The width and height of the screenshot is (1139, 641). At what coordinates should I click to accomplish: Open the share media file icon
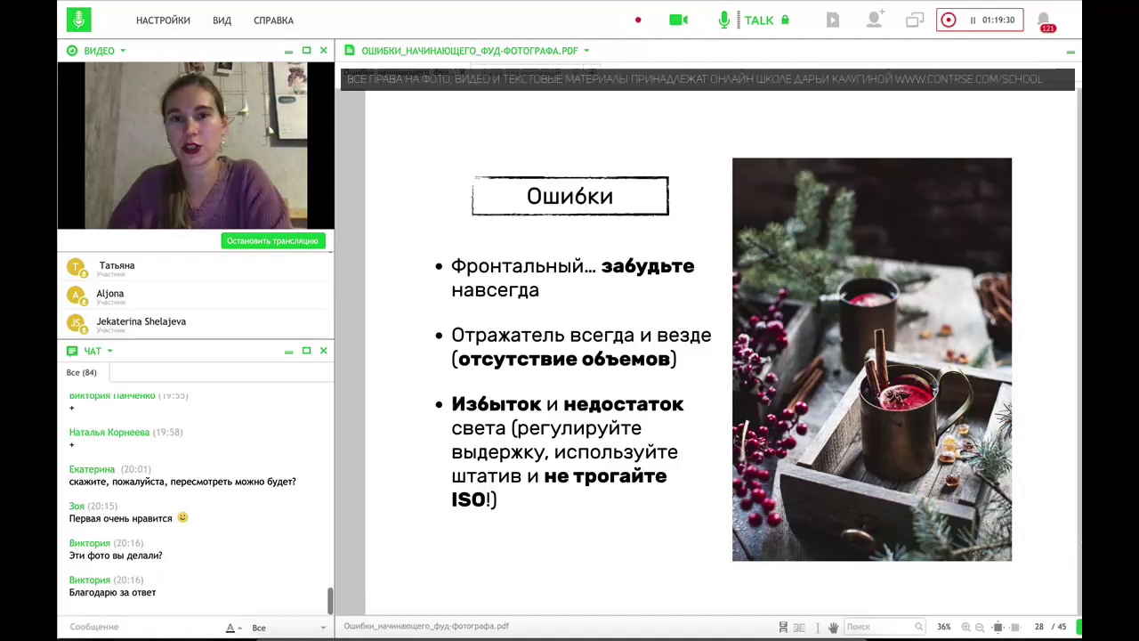click(833, 20)
